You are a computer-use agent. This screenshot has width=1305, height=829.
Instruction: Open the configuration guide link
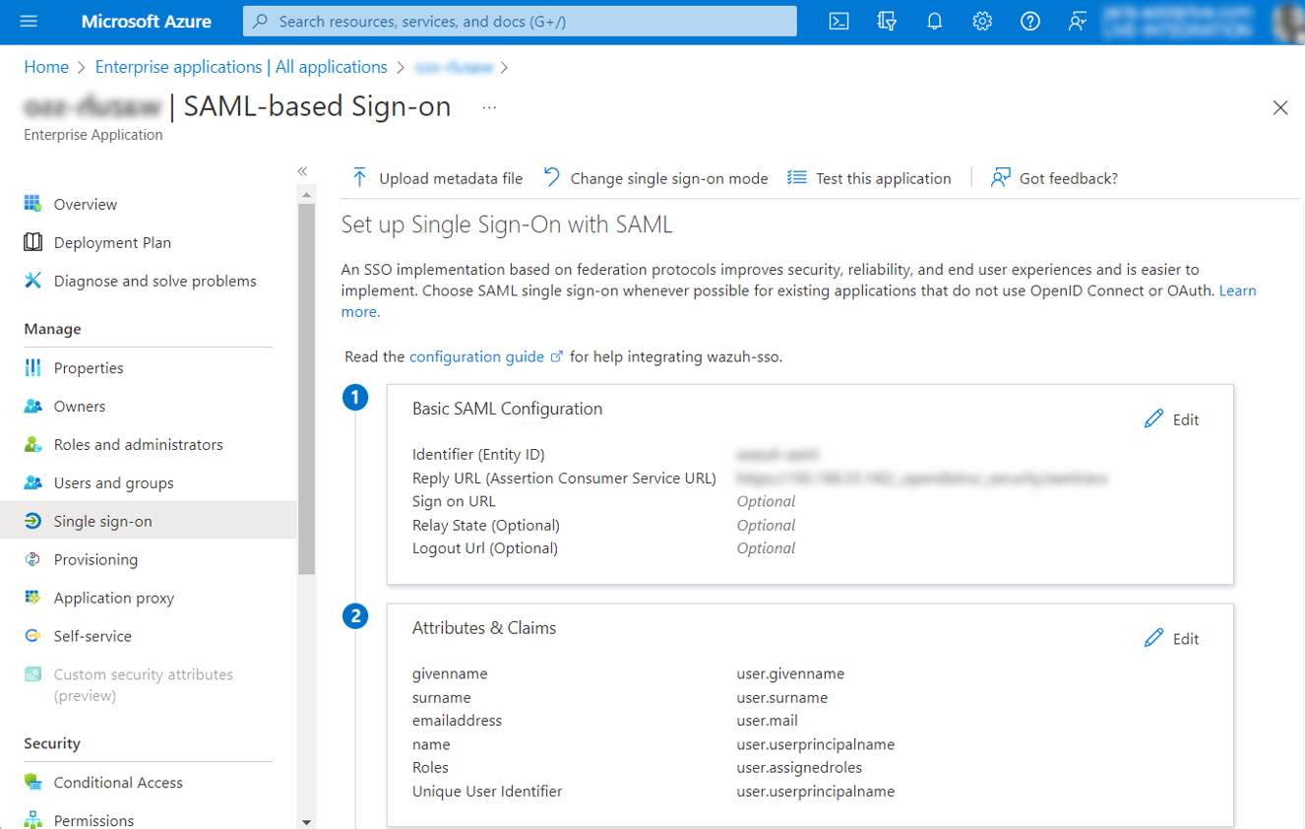tap(486, 356)
